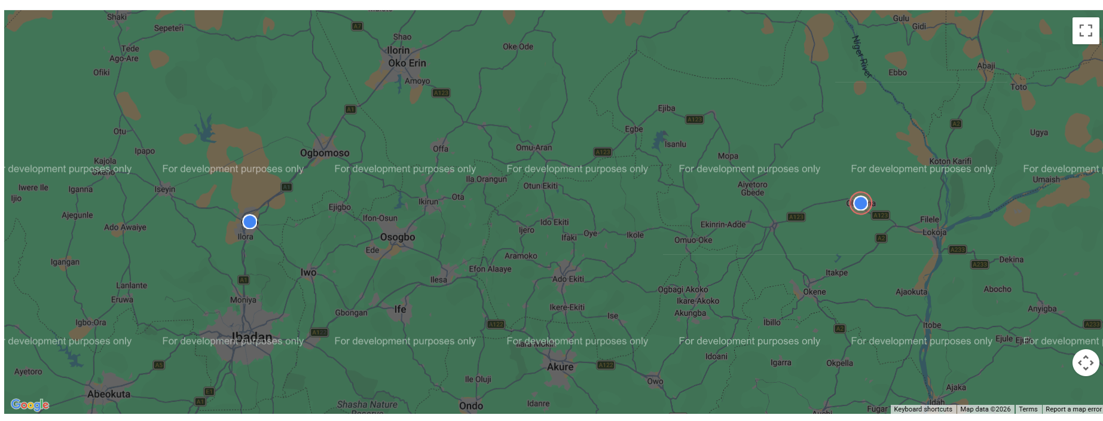Select the blue marker near Ilora
Image resolution: width=1103 pixels, height=421 pixels.
250,222
